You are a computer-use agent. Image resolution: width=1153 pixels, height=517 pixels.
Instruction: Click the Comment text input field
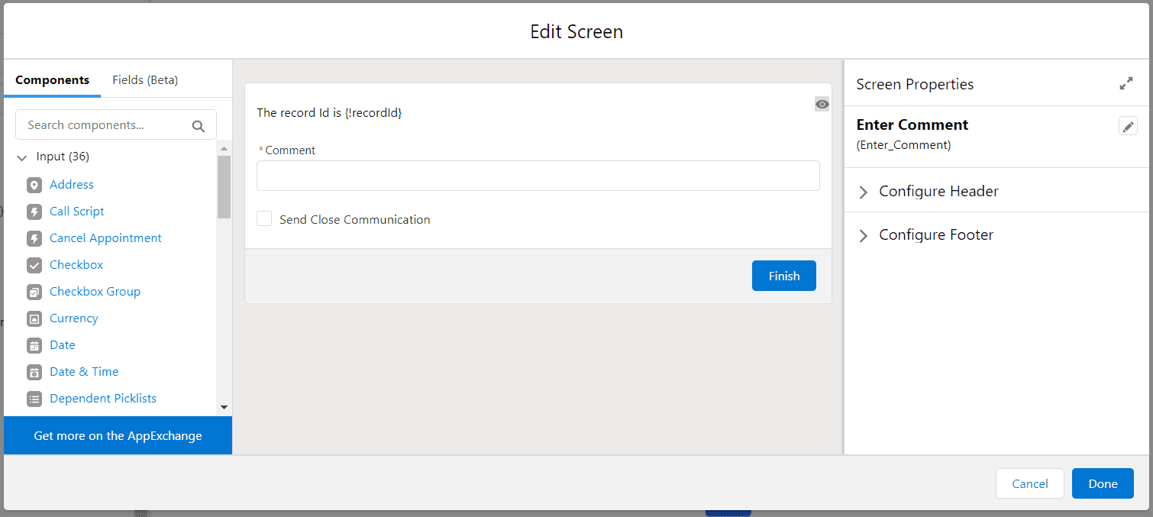538,176
